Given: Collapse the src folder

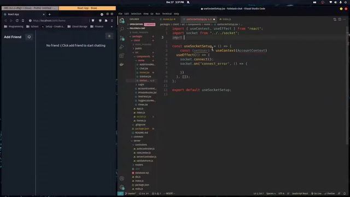Looking at the screenshot, I should click(137, 53).
